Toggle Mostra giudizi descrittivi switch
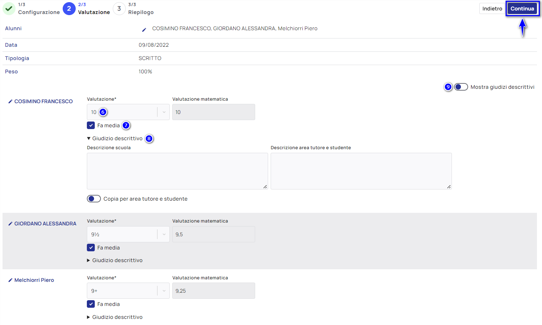Screen dimensions: 542x325 tap(461, 87)
